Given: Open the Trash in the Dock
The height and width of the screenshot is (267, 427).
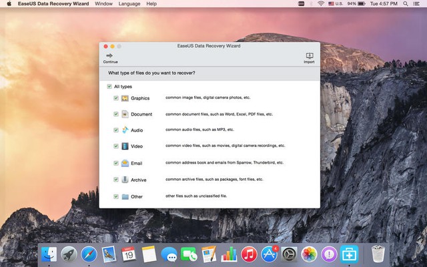Looking at the screenshot, I should (378, 254).
